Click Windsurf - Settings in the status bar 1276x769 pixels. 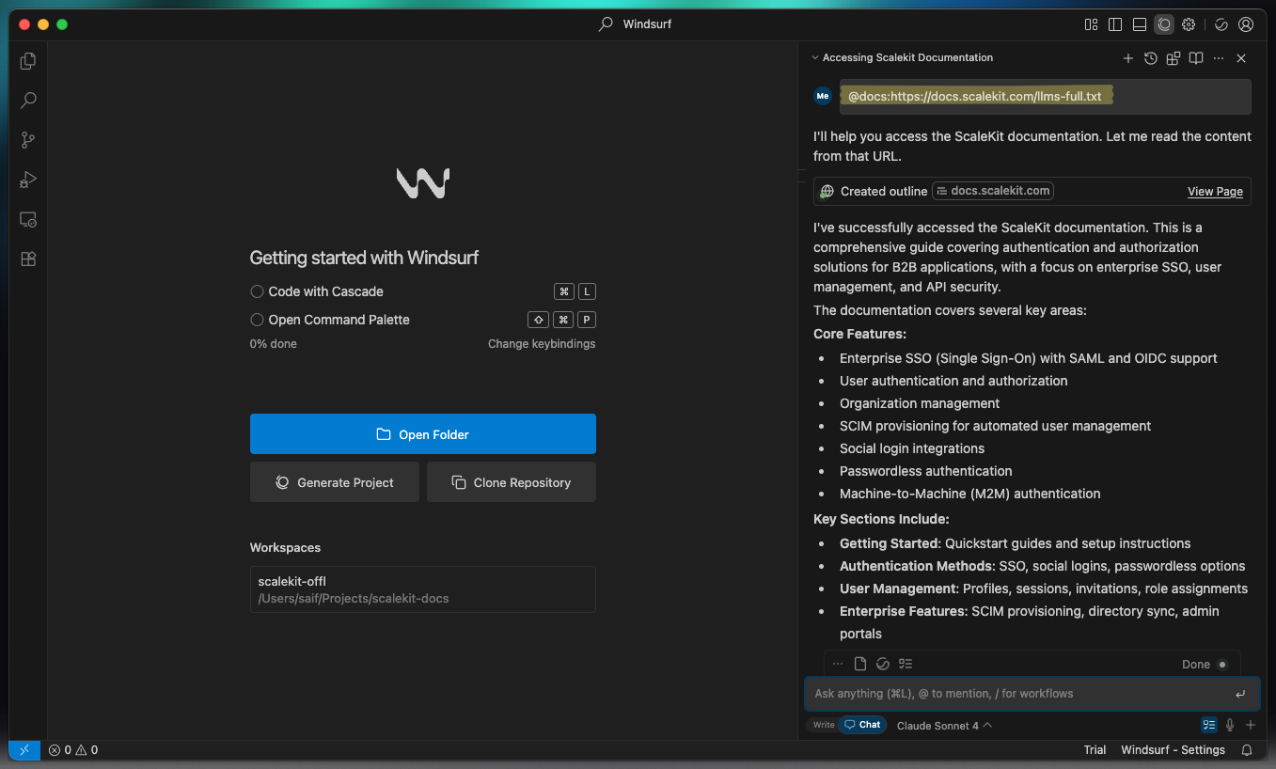tap(1173, 750)
